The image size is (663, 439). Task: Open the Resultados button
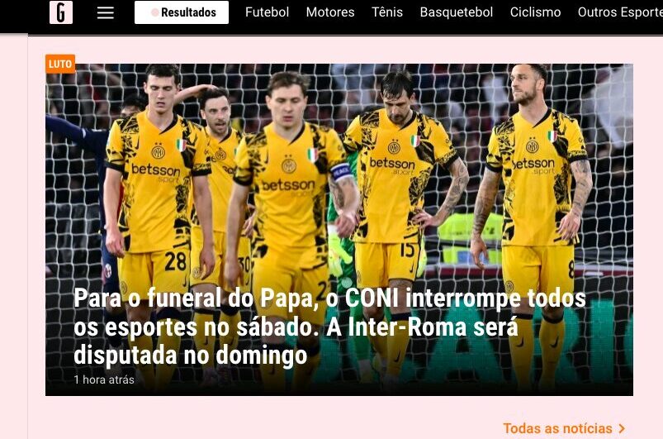(x=182, y=12)
